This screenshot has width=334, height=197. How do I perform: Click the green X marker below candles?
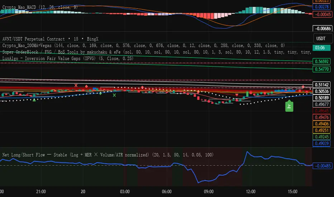114,95
